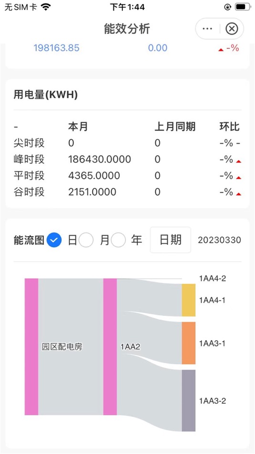Click the 峰时段 value 186430.0000

pos(100,159)
